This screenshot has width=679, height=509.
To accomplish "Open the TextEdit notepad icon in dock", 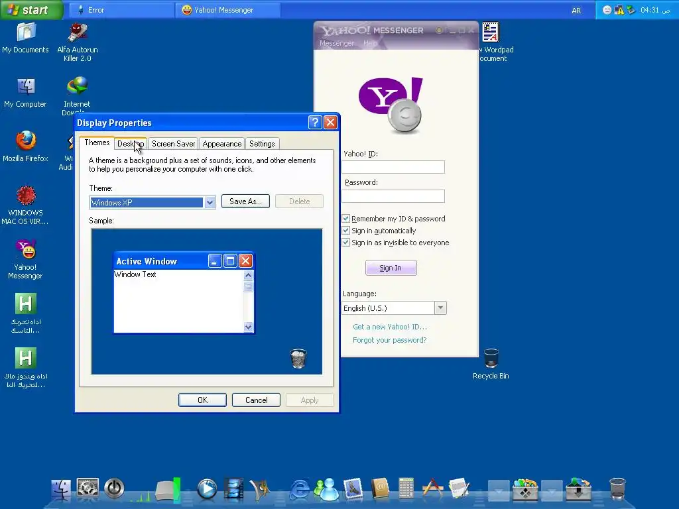I will [459, 488].
